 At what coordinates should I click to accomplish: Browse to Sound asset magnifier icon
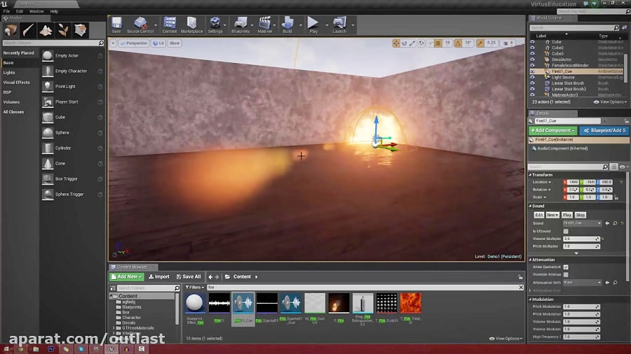coord(615,223)
